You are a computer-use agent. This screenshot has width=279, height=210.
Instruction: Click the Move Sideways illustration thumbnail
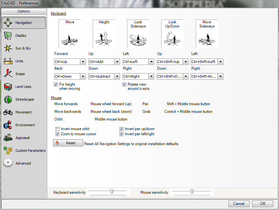[x=207, y=34]
